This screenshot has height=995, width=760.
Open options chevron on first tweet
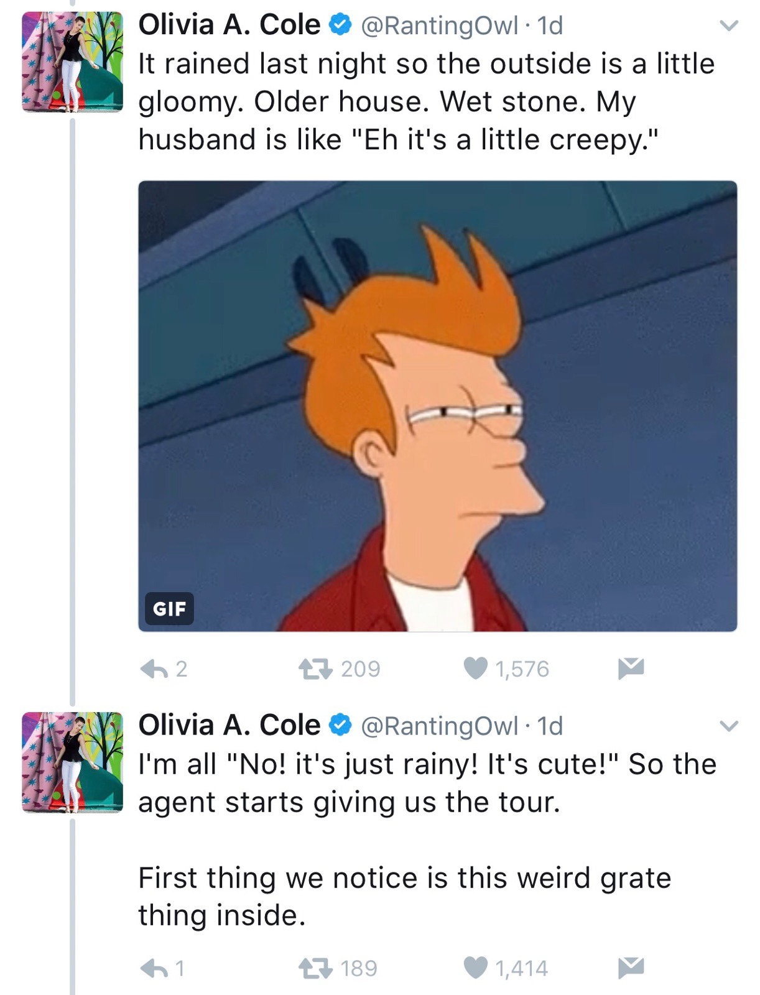click(728, 26)
